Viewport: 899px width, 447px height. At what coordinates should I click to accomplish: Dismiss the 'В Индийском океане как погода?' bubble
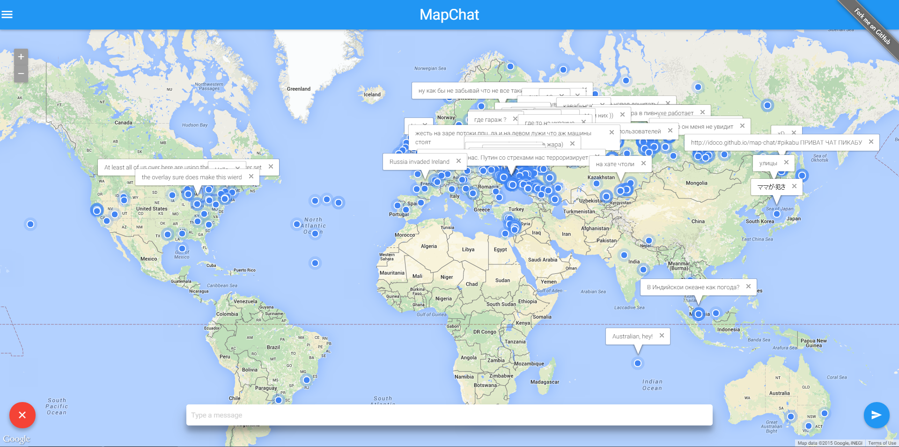[x=748, y=286]
